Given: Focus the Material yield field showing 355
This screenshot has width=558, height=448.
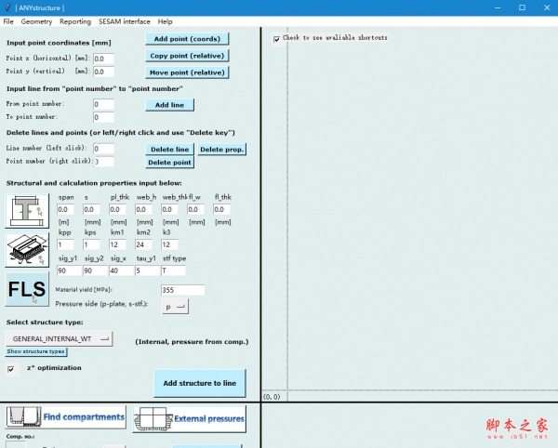Looking at the screenshot, I should (x=183, y=290).
